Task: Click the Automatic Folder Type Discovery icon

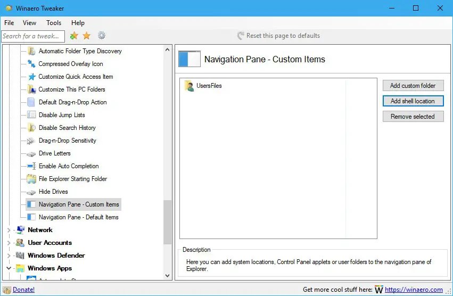Action: [x=31, y=51]
